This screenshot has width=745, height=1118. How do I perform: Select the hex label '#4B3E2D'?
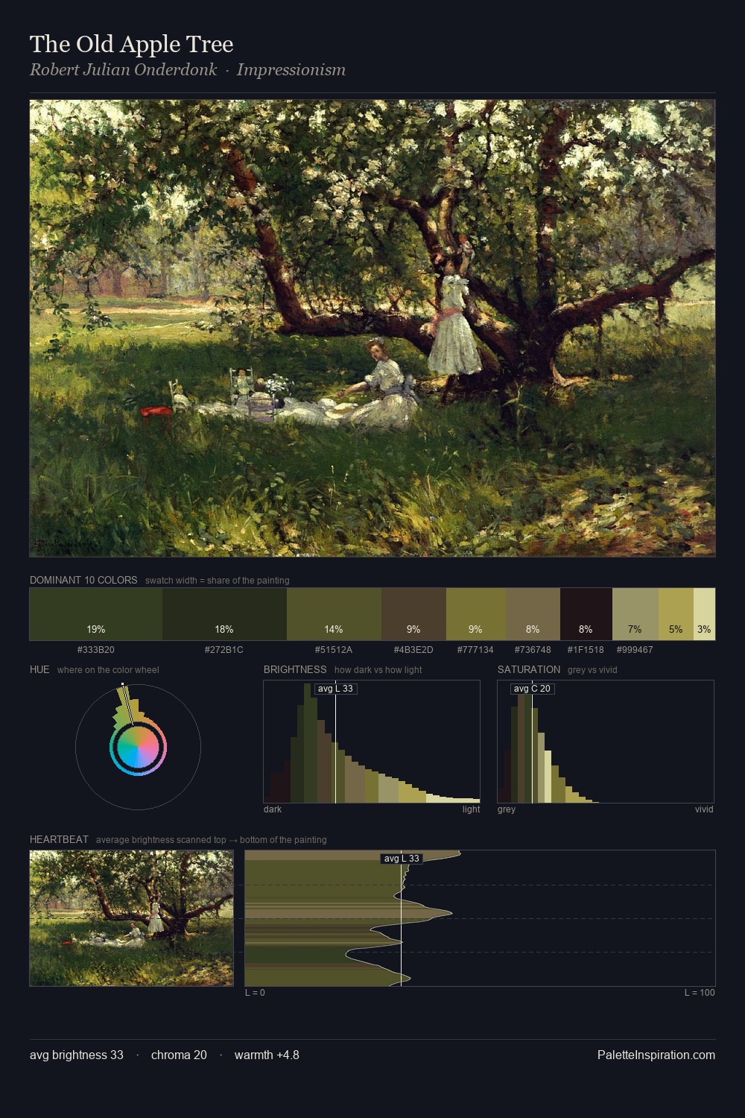413,650
